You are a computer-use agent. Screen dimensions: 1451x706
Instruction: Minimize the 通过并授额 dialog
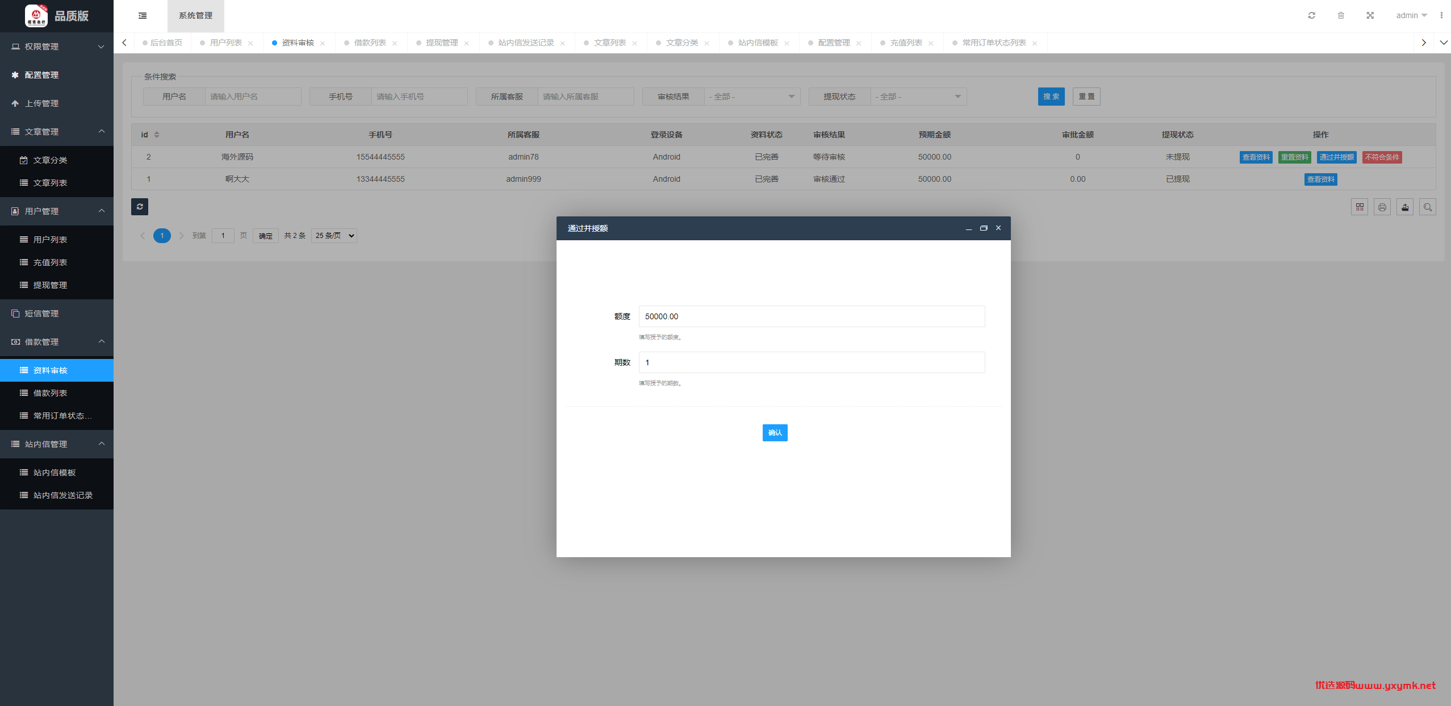click(x=969, y=228)
